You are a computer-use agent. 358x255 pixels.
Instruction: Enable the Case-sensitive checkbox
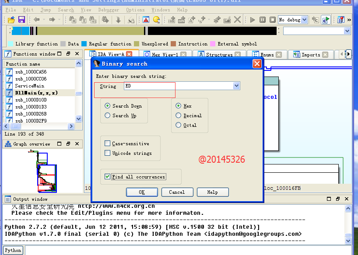tap(108, 143)
